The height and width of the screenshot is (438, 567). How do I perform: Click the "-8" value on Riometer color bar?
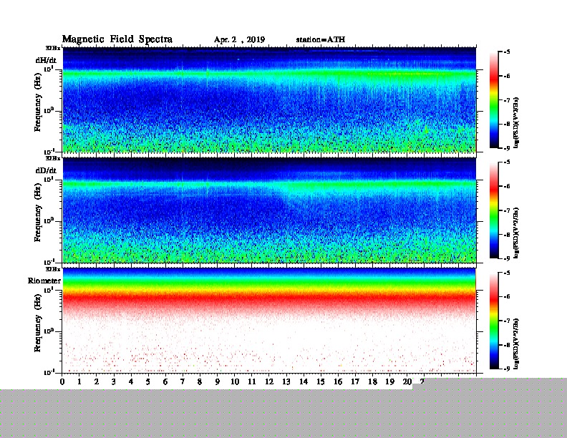[x=507, y=345]
